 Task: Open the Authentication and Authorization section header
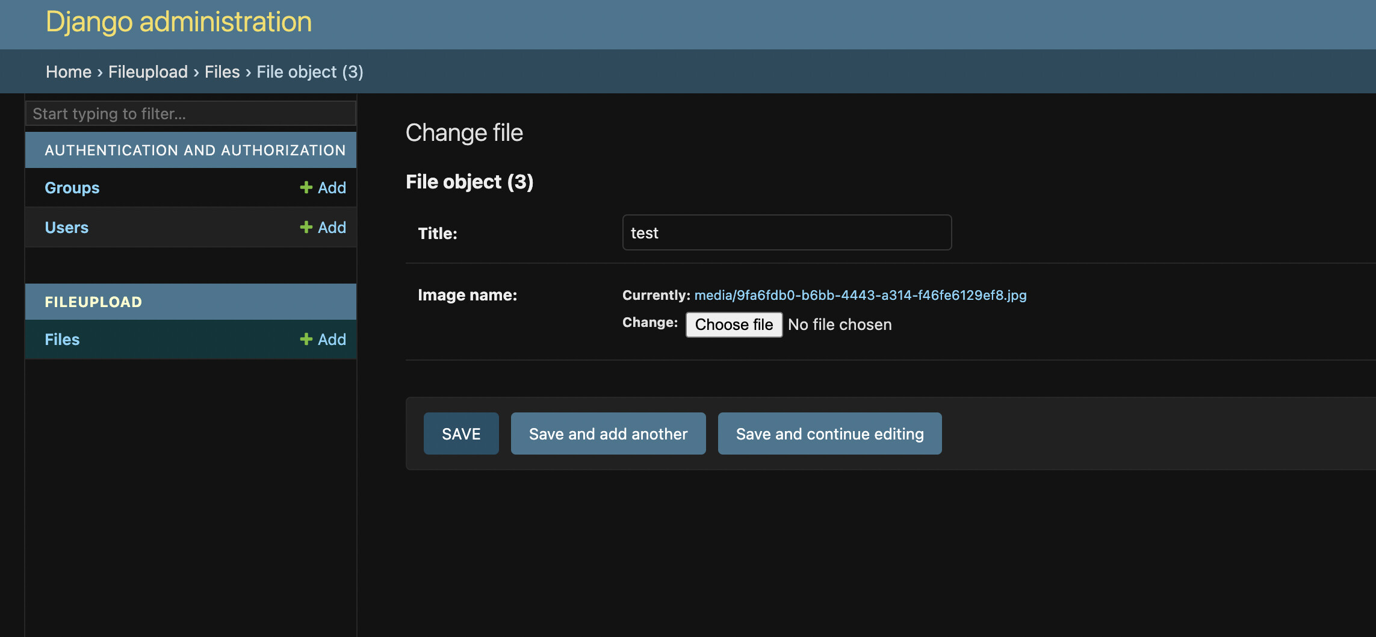(x=195, y=151)
